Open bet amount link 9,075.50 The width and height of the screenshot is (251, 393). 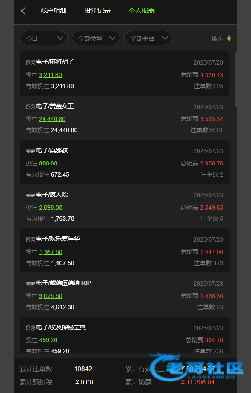coord(50,296)
